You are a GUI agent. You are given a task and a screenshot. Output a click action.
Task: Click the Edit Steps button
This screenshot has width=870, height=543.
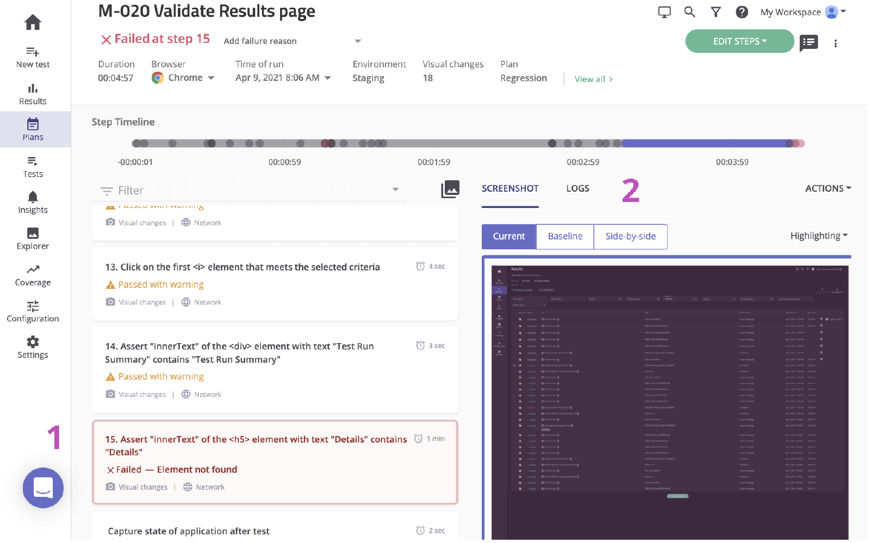(739, 41)
